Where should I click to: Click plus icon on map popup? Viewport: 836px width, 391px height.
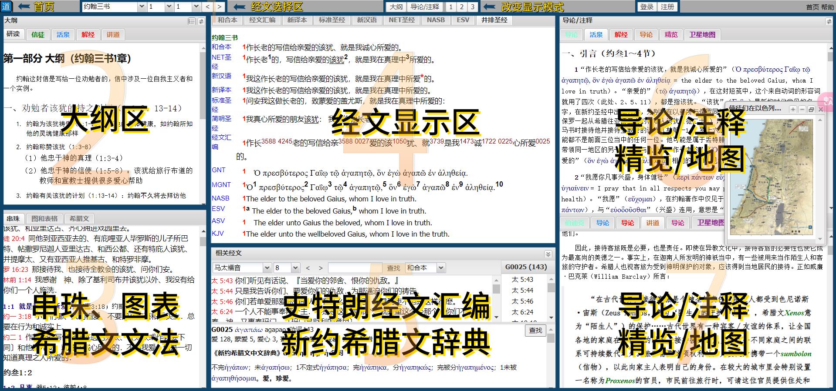(793, 110)
